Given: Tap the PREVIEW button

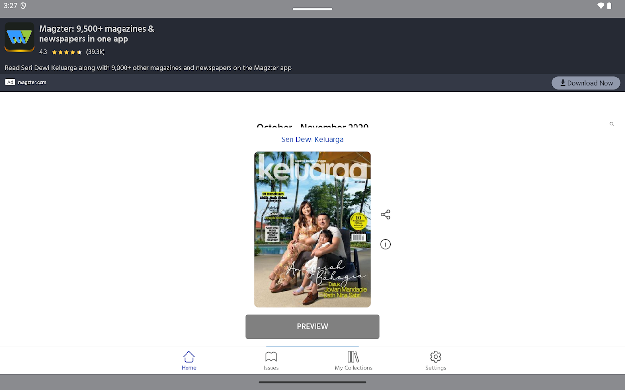Looking at the screenshot, I should coord(312,327).
